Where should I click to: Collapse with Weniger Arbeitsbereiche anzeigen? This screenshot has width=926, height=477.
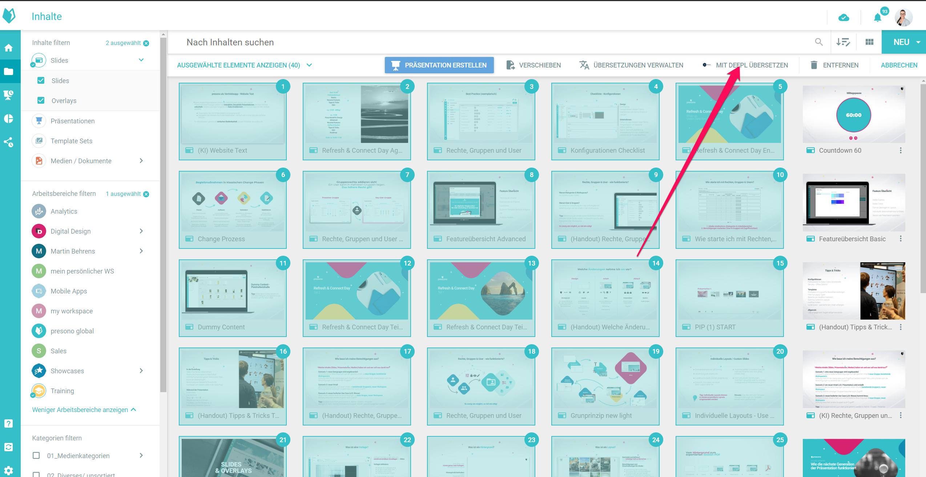[x=84, y=410]
